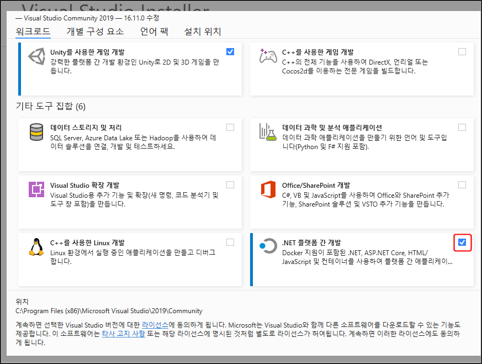Click the data storage database icon
The image size is (482, 364).
[x=36, y=132]
